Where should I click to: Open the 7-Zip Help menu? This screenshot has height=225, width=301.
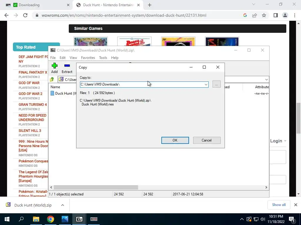point(115,58)
